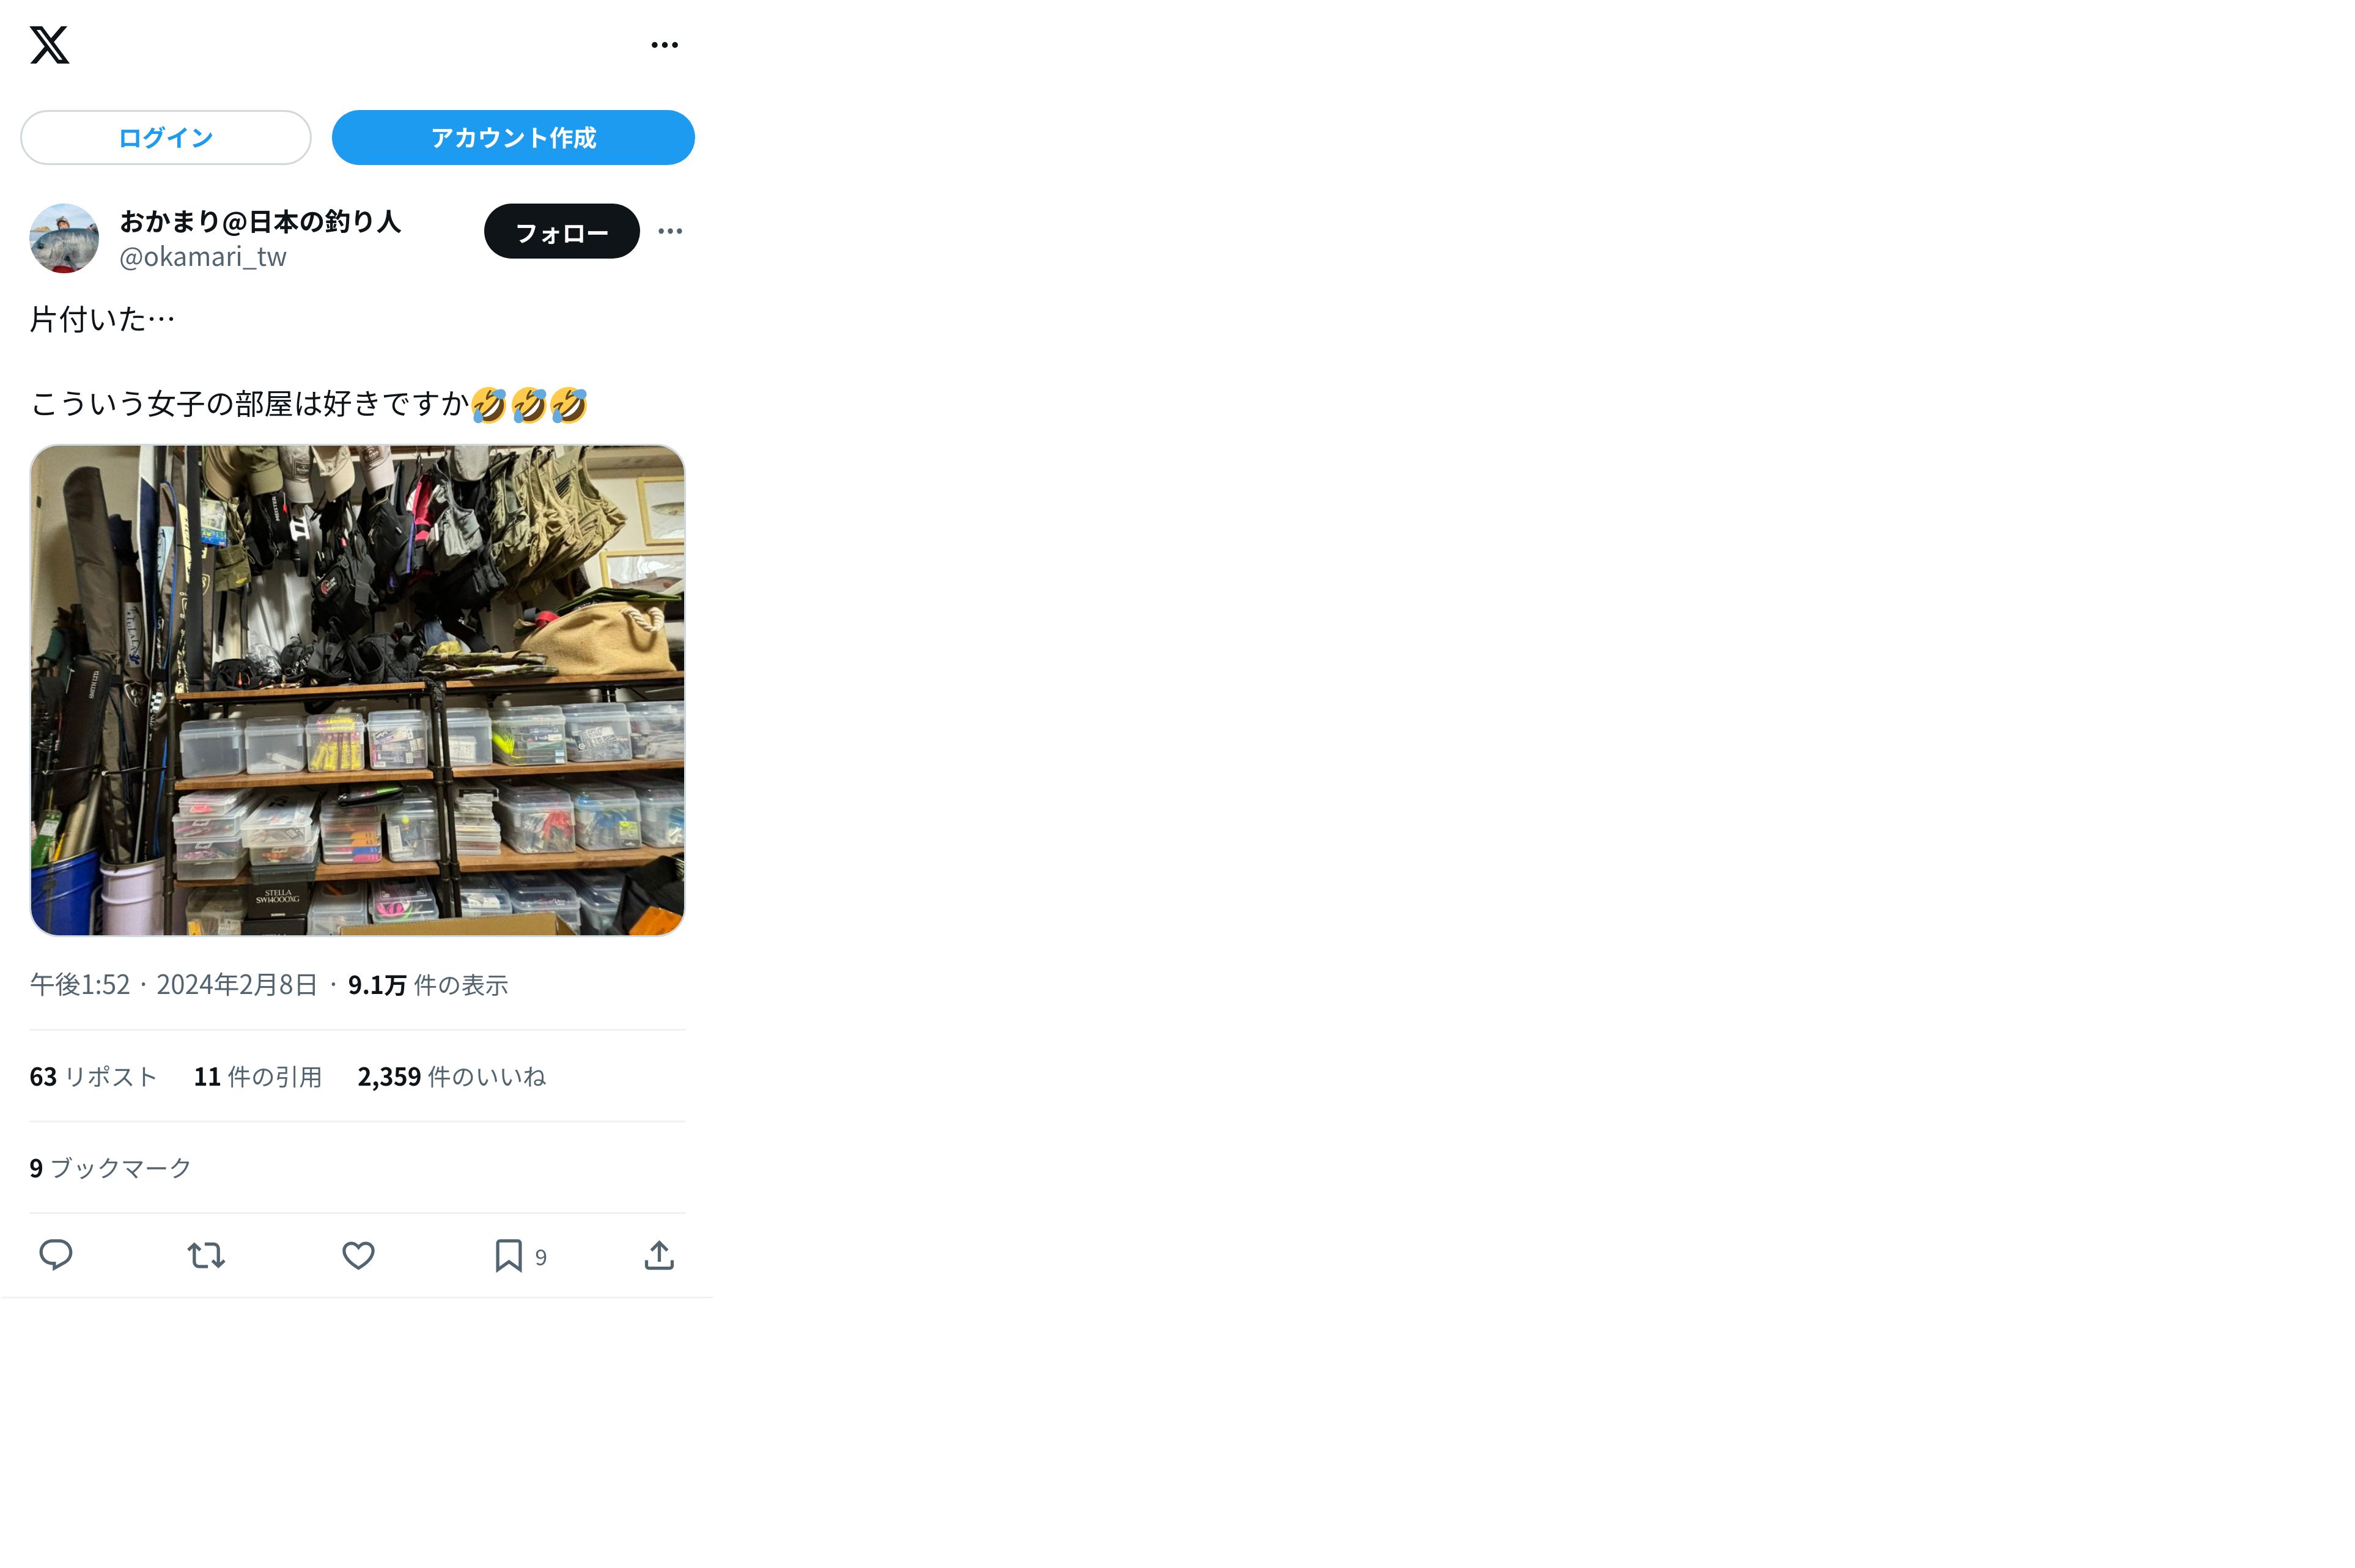Click the @okamari_tw handle

point(203,257)
